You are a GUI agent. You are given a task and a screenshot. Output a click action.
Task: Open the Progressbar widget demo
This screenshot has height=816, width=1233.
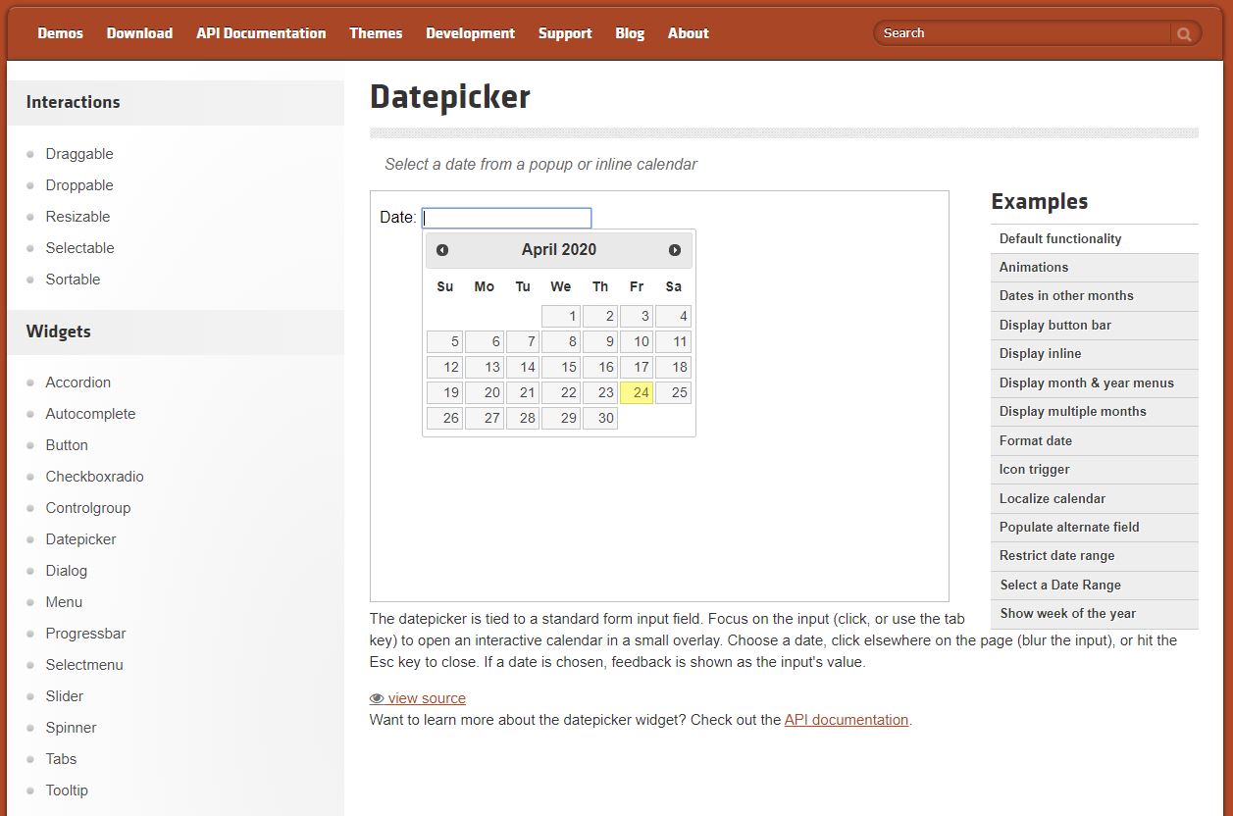85,634
